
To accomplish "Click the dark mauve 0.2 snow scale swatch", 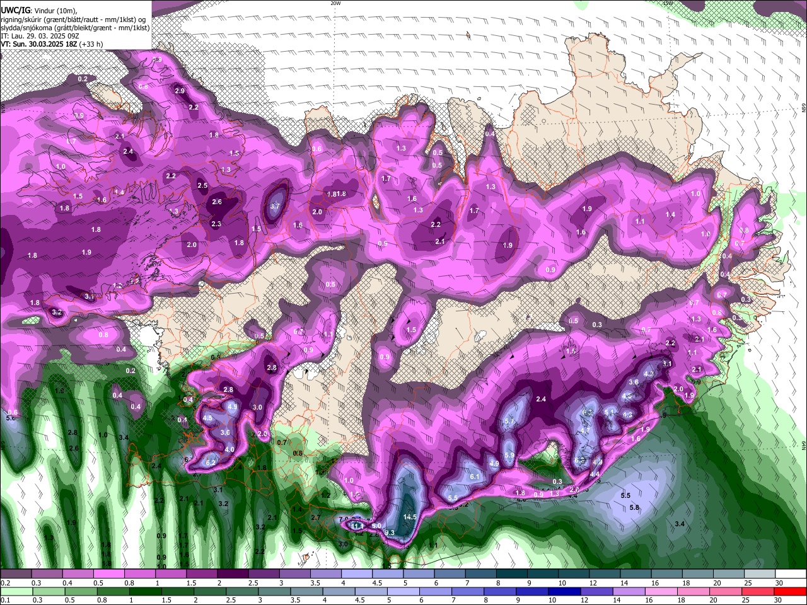I will pos(16,574).
